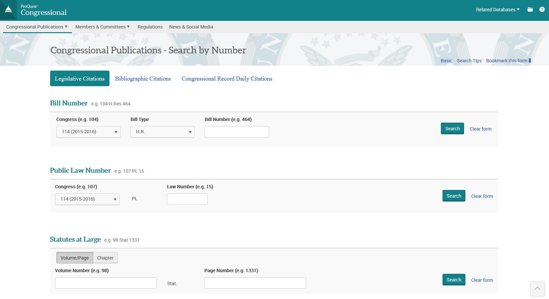Select the Legislative Citations tab
The width and height of the screenshot is (549, 299).
click(x=80, y=79)
